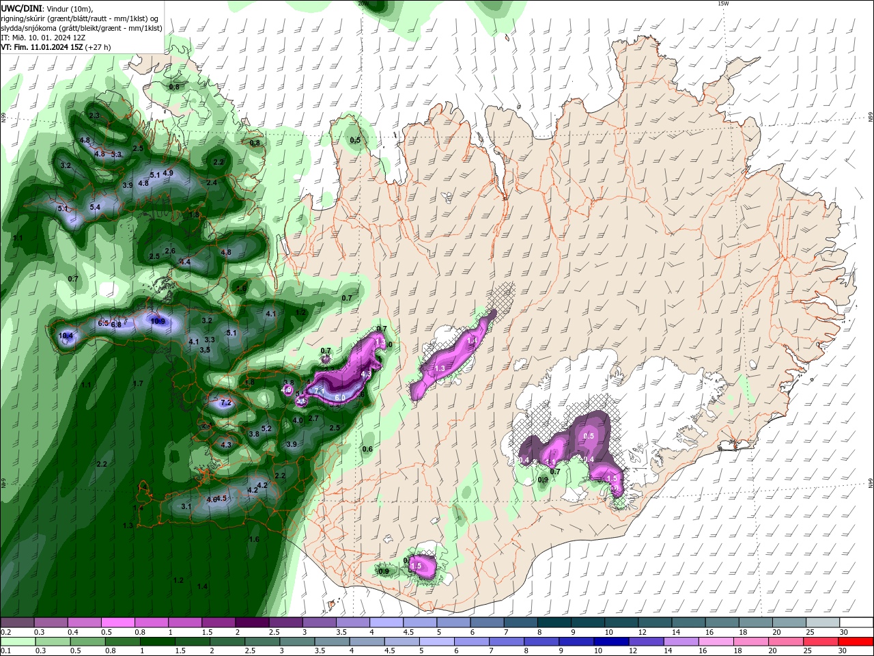The image size is (874, 656).
Task: Click the 4.0 rainfall value label
Action: 298,421
